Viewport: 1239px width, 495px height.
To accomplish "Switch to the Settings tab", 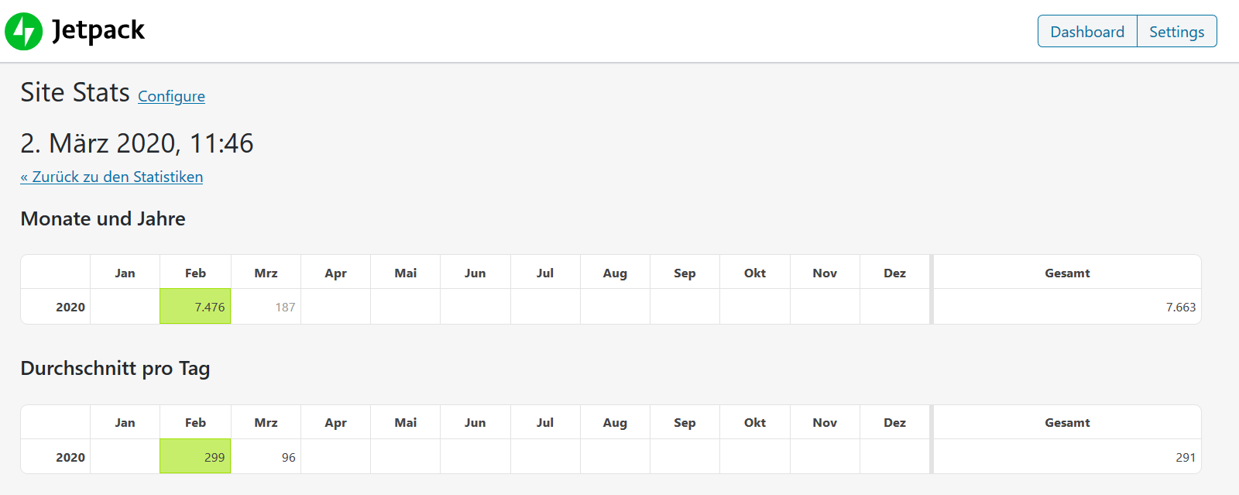I will pos(1176,32).
